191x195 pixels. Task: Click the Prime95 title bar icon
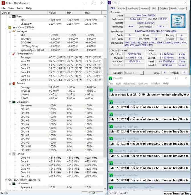tap(110, 78)
